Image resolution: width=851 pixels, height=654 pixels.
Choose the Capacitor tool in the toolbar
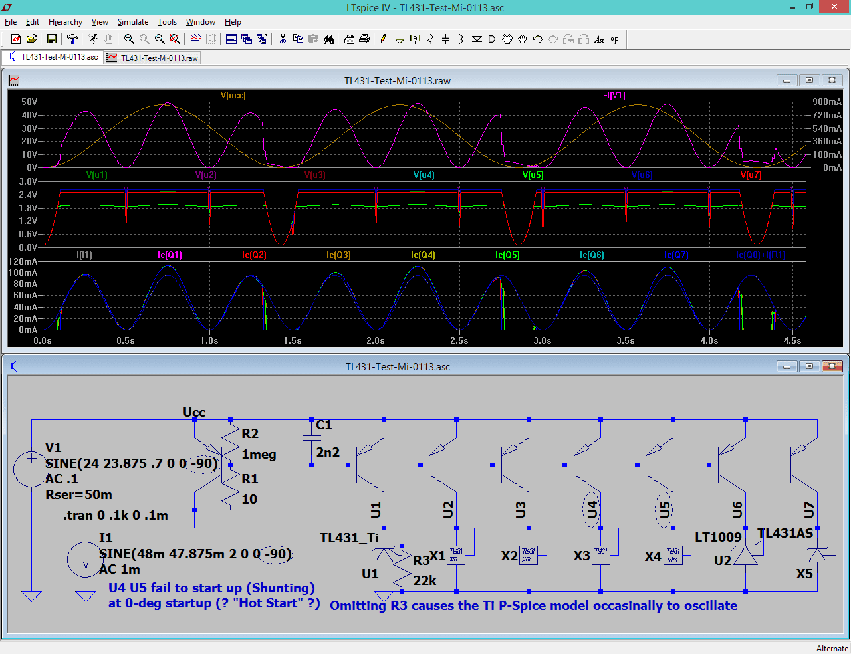[x=445, y=39]
